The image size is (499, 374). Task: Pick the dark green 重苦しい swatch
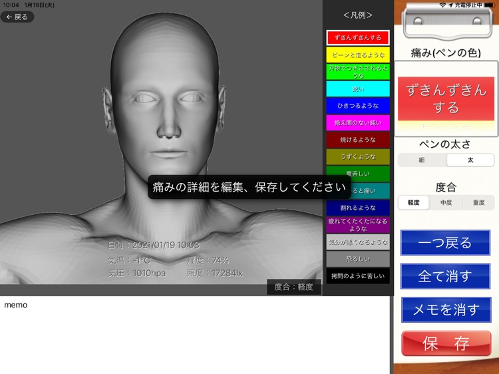coord(358,174)
